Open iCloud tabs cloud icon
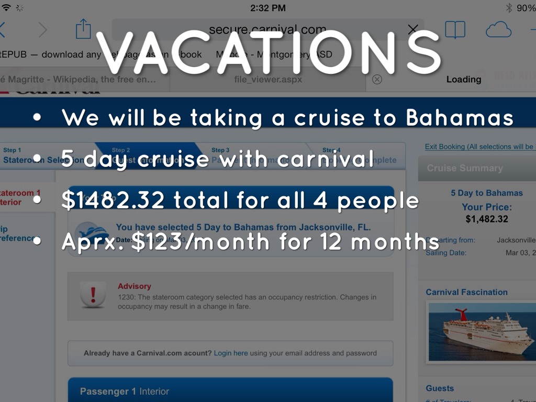Image resolution: width=536 pixels, height=402 pixels. [x=498, y=30]
